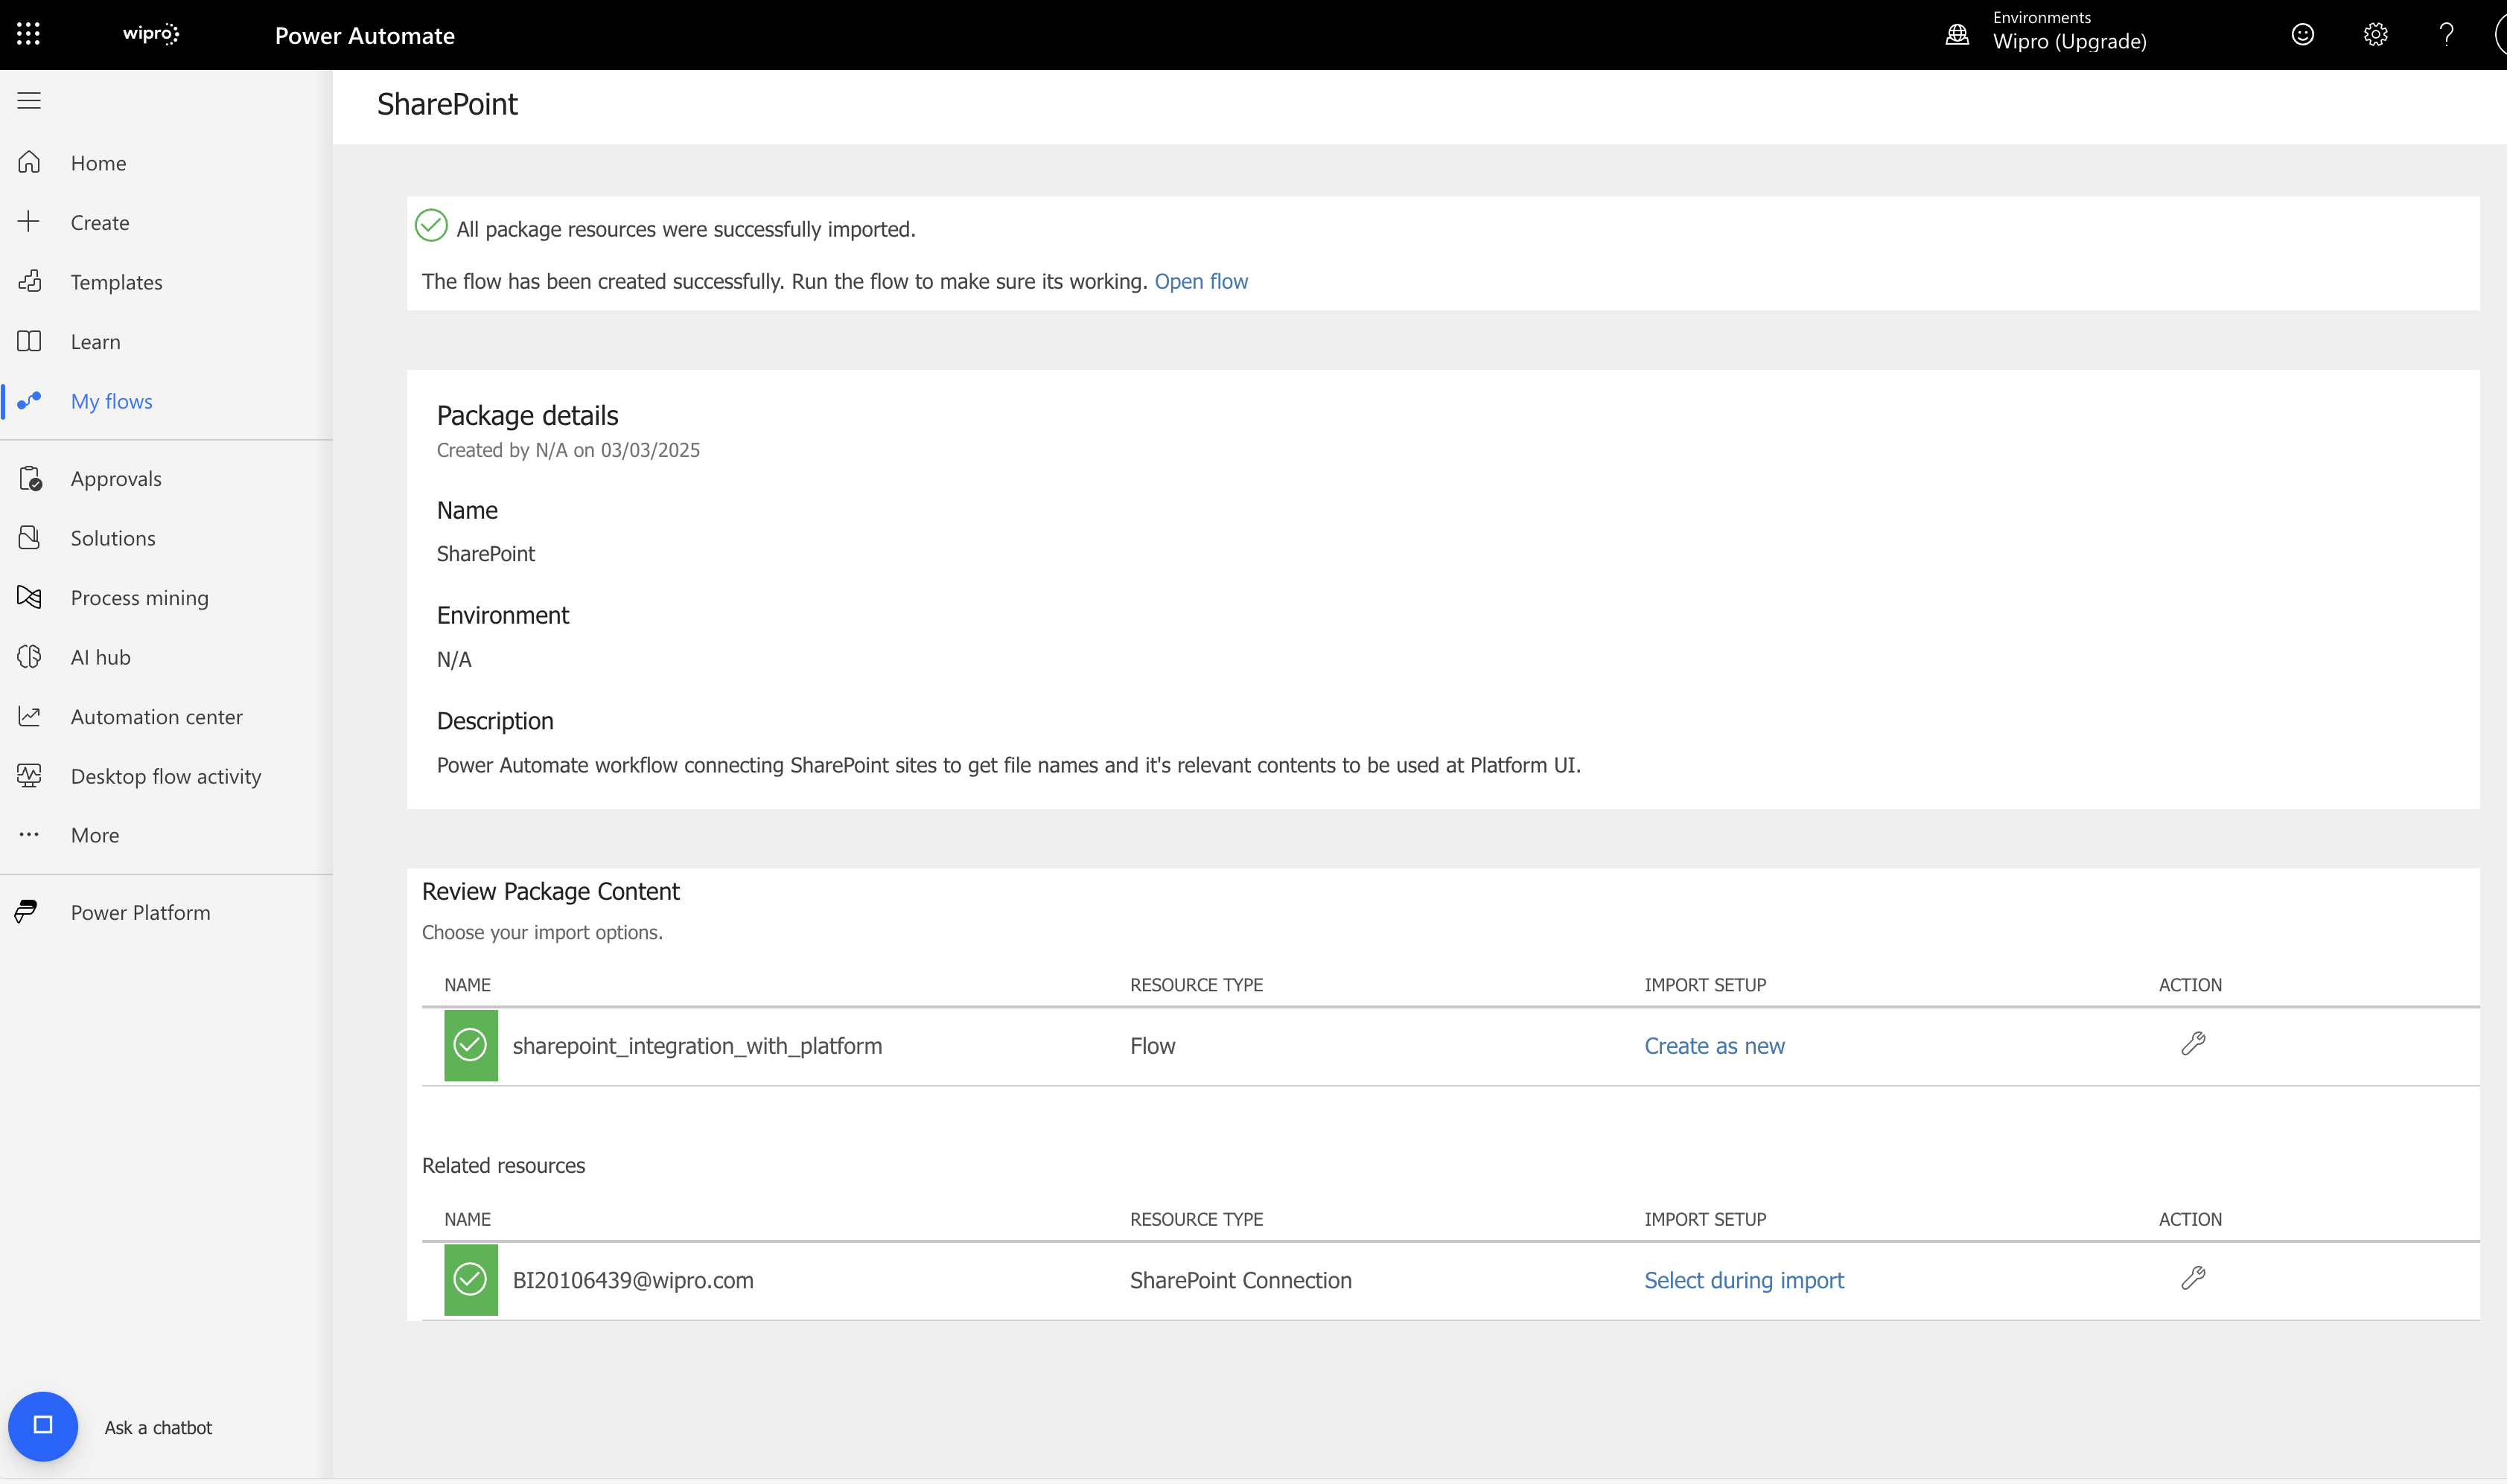Click the Templates icon in sidebar
The image size is (2507, 1484).
29,281
